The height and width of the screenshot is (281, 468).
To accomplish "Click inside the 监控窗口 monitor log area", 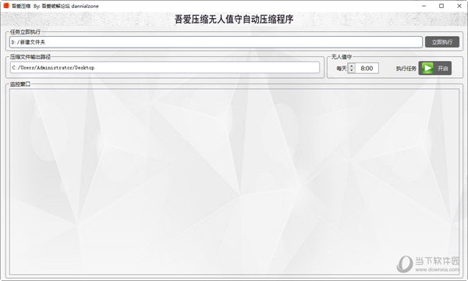I will pos(234,182).
